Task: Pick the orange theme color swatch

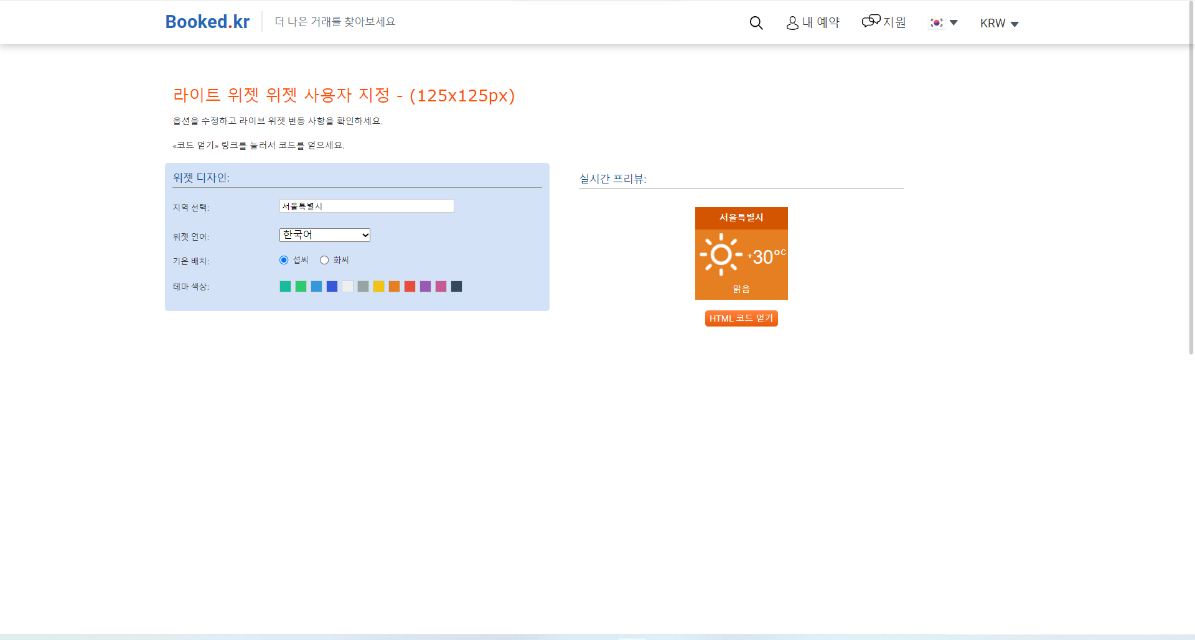Action: click(394, 286)
